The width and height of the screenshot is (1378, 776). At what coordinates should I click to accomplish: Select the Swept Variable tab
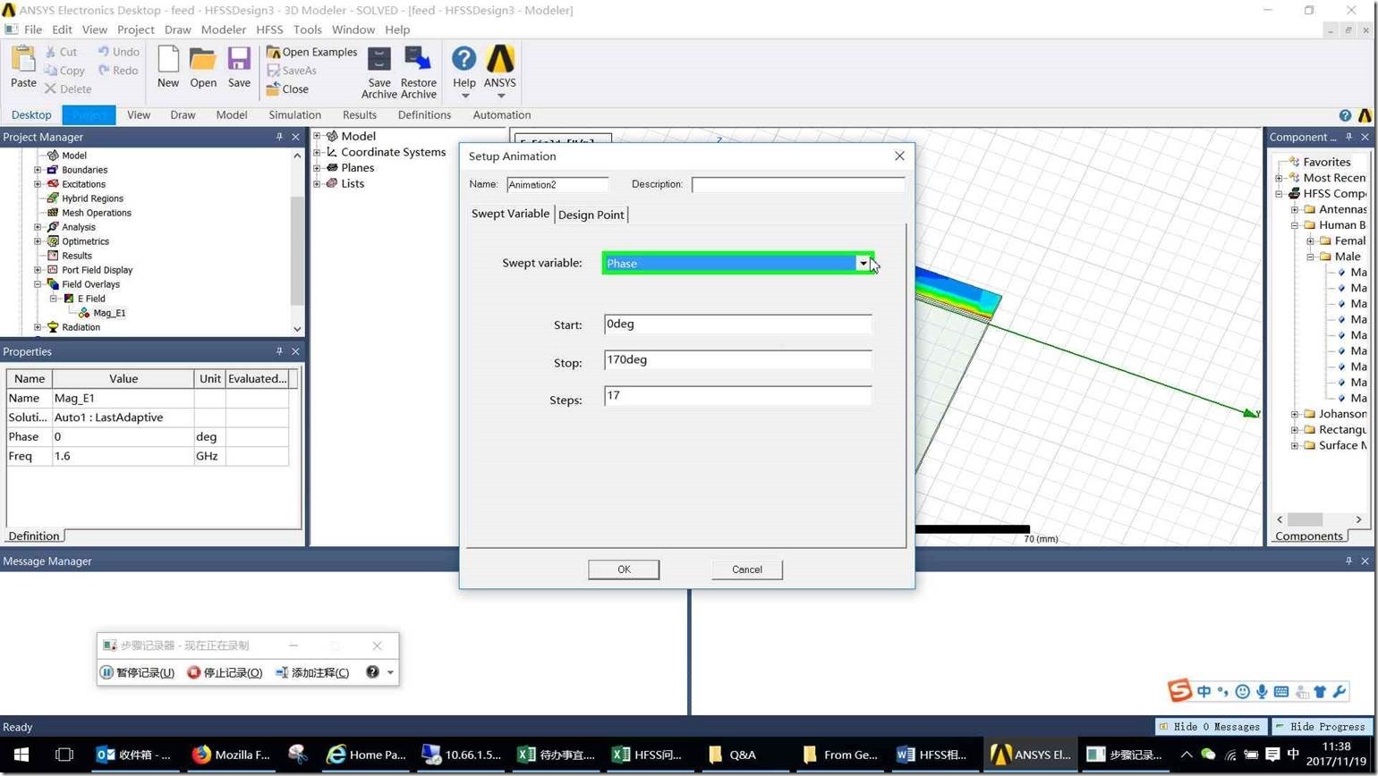coord(510,214)
